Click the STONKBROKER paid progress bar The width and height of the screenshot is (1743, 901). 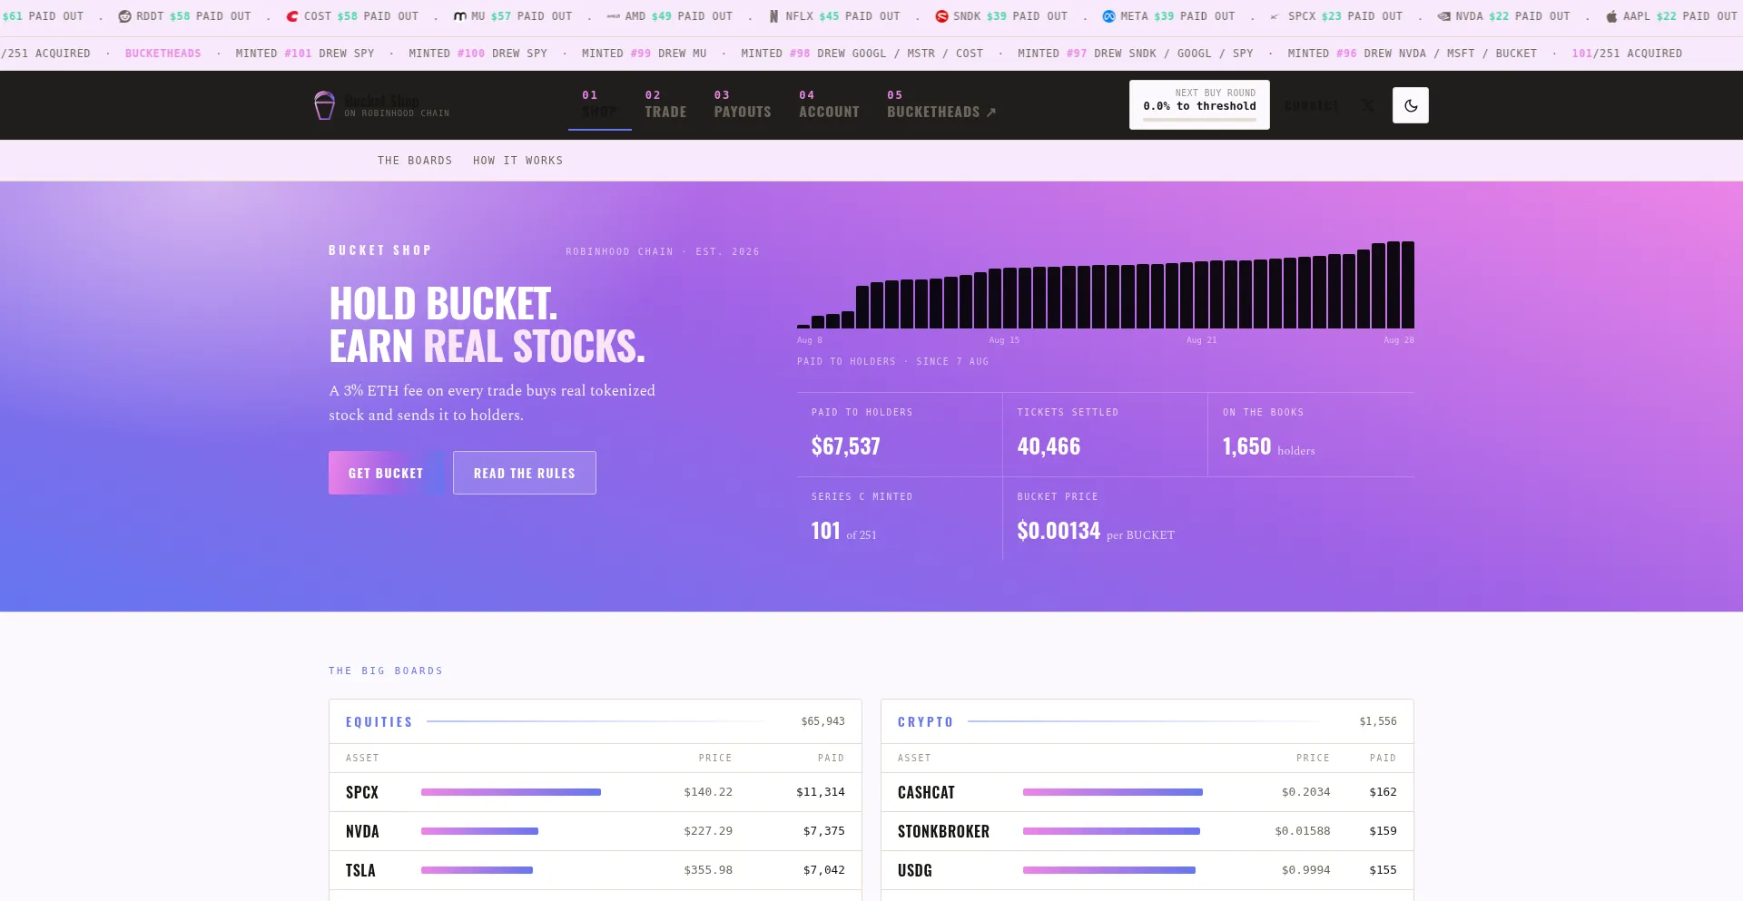pos(1111,831)
